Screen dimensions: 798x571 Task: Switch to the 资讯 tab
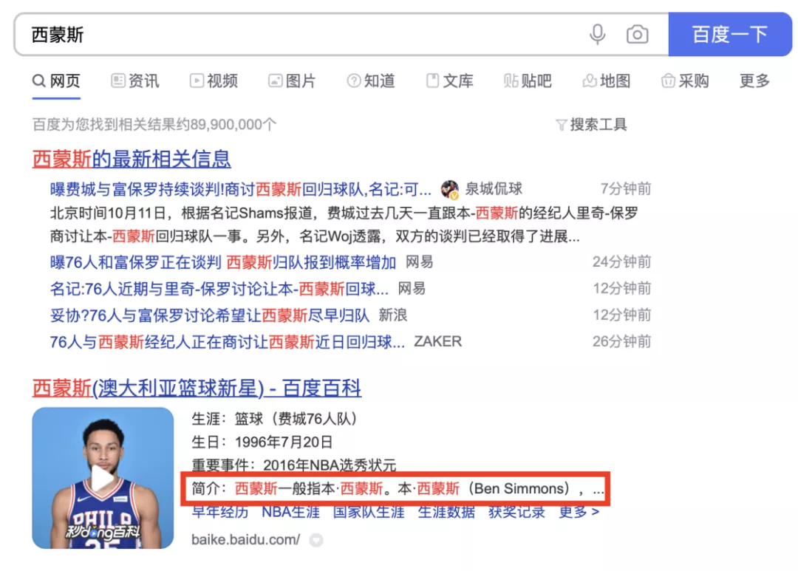(135, 81)
